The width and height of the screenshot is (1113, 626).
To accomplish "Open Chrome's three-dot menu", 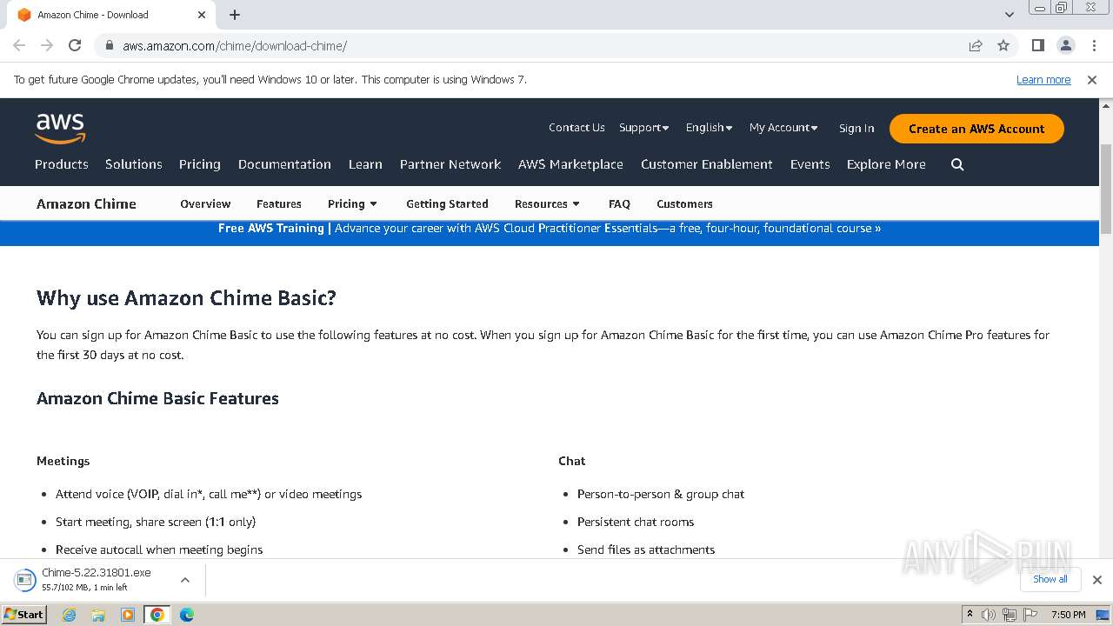I will 1093,46.
